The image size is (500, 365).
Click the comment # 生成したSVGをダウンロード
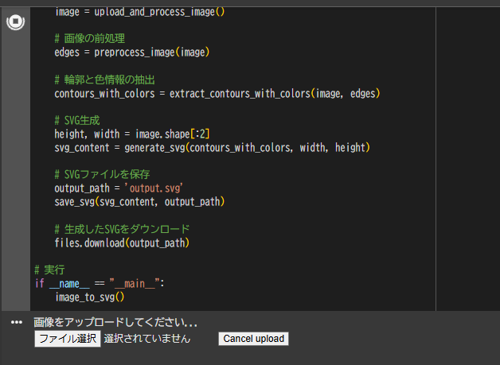click(122, 229)
